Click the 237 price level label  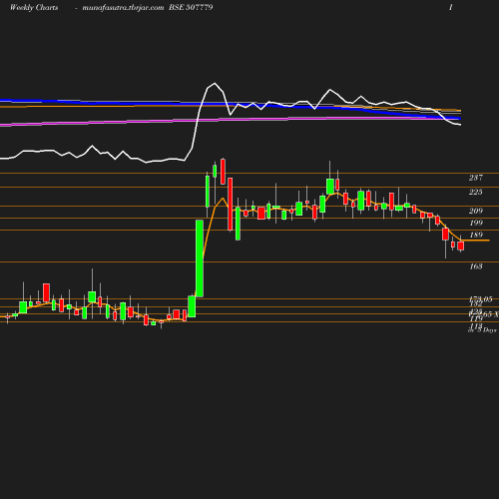(476, 178)
